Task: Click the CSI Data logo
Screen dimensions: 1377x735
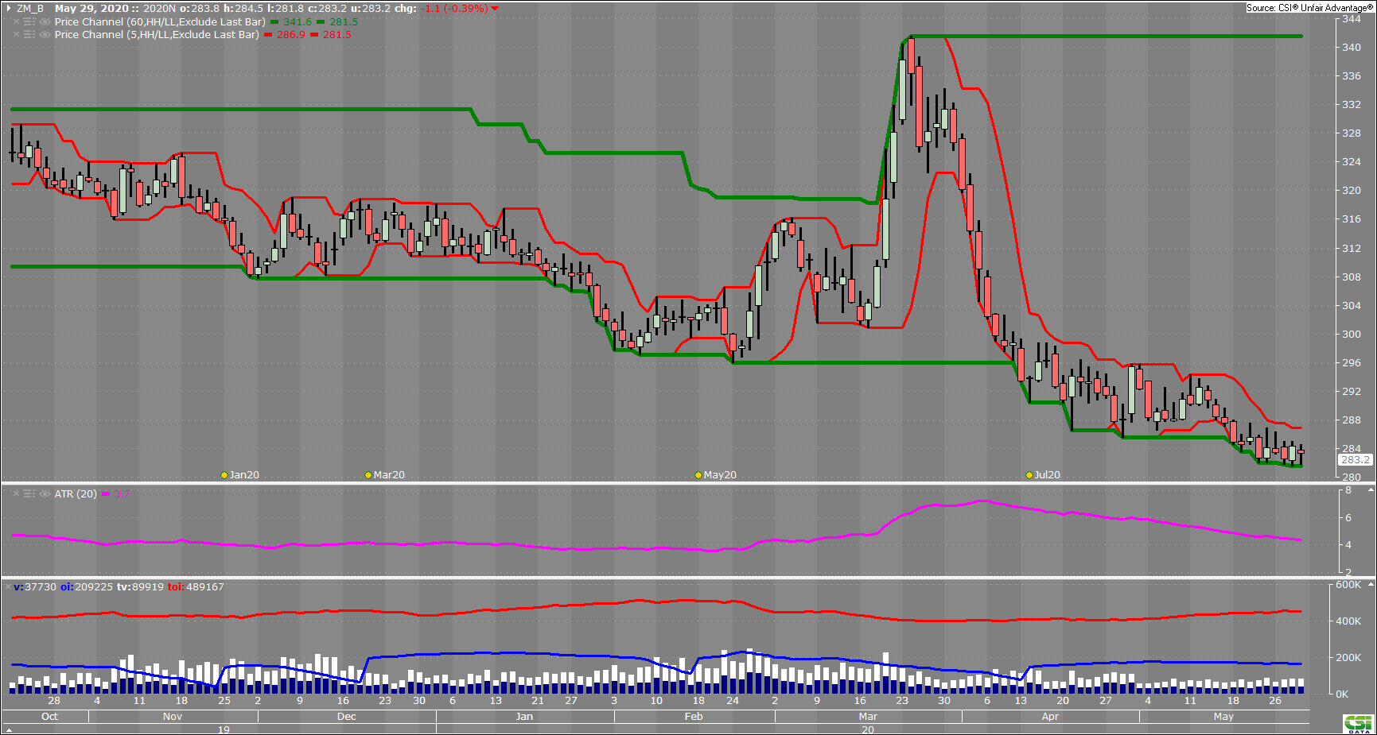Action: pos(1359,724)
